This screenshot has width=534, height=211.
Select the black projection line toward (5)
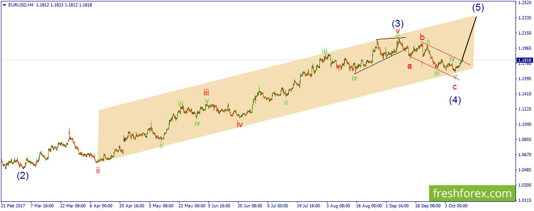click(x=469, y=38)
